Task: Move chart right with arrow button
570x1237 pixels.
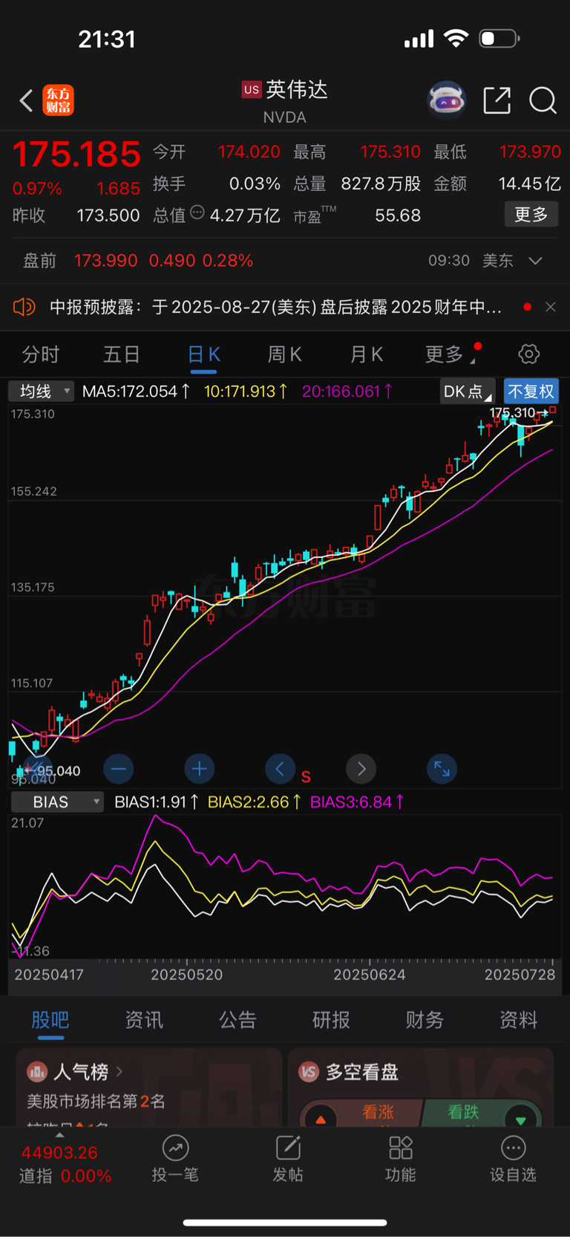Action: click(361, 768)
